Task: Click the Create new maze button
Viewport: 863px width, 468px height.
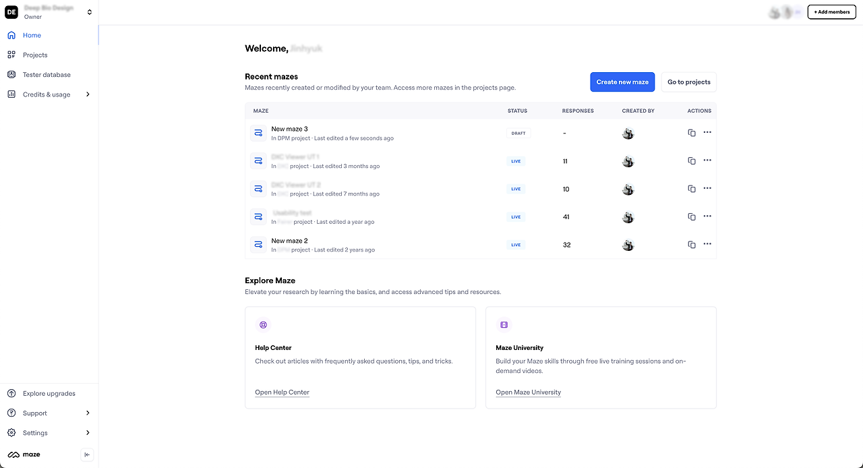Action: pos(622,82)
